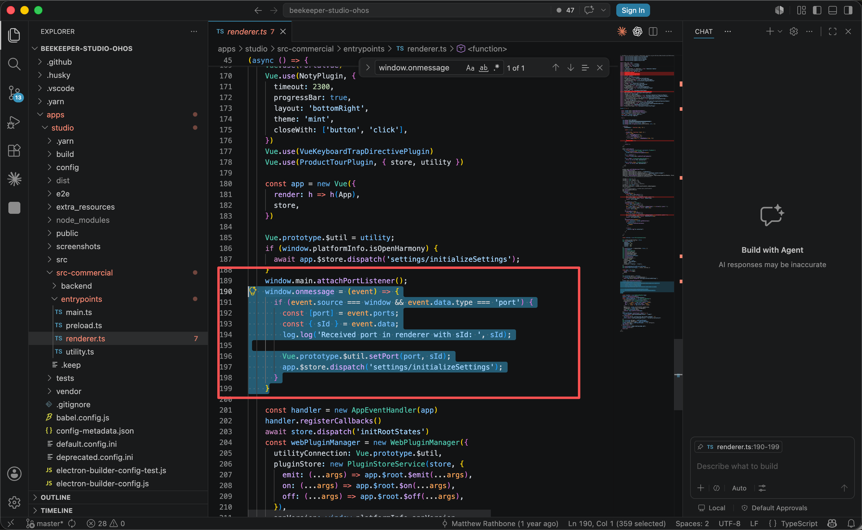Image resolution: width=862 pixels, height=530 pixels.
Task: Go back in navigation history
Action: (258, 10)
